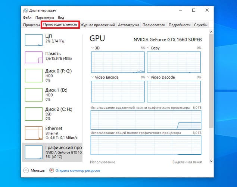Open the Copy engine dropdown chevron
Screen dimensions: 237x187
(x=148, y=48)
